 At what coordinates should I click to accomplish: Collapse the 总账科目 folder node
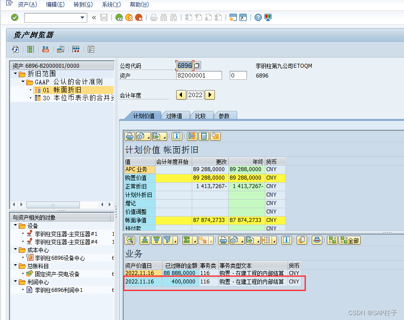16,266
